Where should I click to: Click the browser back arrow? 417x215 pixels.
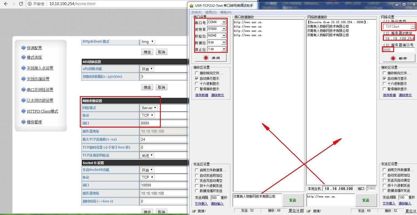[x=6, y=4]
